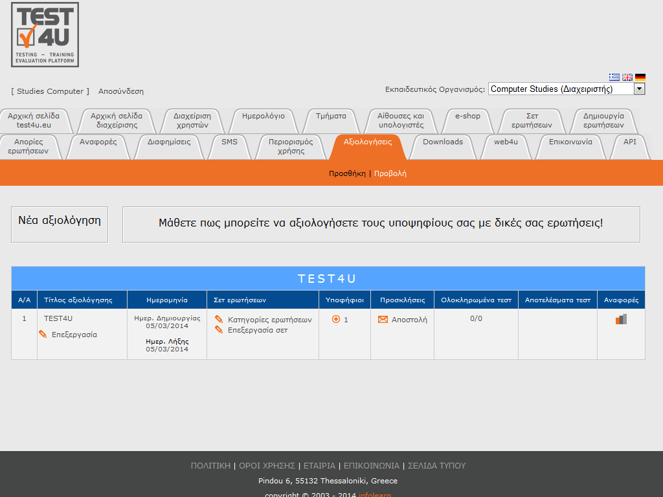Click the Αποσύνδεση logout link
Viewport: 663px width, 497px height.
click(x=121, y=91)
